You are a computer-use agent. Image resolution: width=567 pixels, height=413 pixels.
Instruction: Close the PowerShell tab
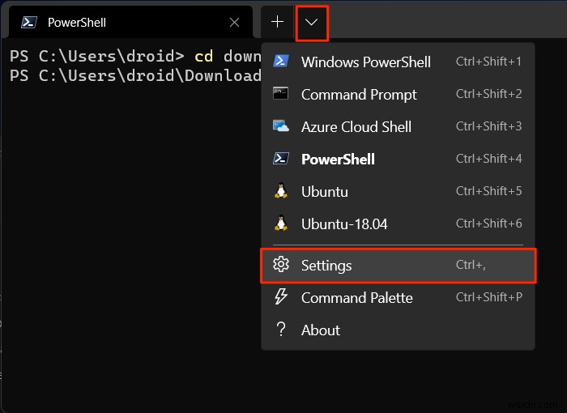234,23
